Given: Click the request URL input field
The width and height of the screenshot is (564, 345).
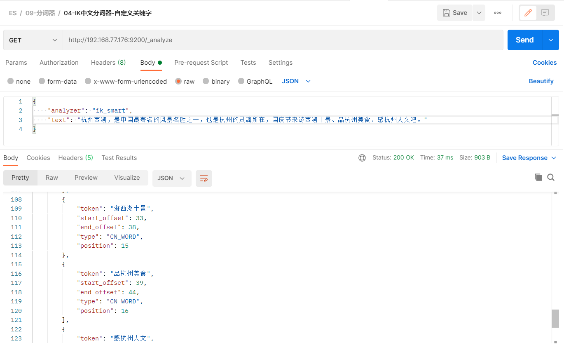Looking at the screenshot, I should [x=283, y=40].
